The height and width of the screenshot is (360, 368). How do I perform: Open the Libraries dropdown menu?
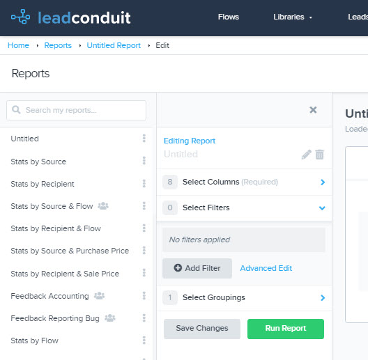(293, 17)
